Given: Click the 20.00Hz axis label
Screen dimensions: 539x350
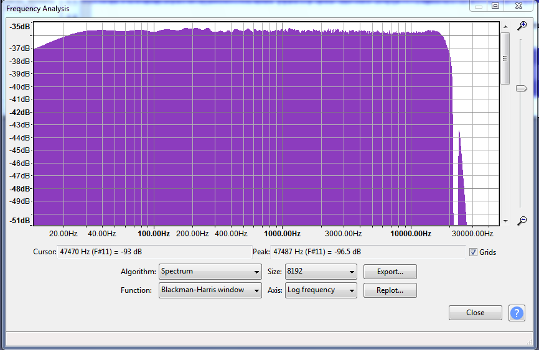Looking at the screenshot, I should pyautogui.click(x=63, y=234).
